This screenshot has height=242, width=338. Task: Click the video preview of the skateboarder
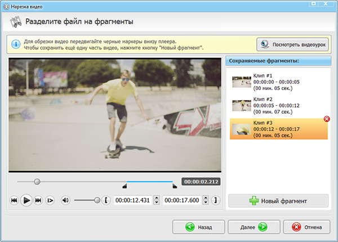coord(115,115)
